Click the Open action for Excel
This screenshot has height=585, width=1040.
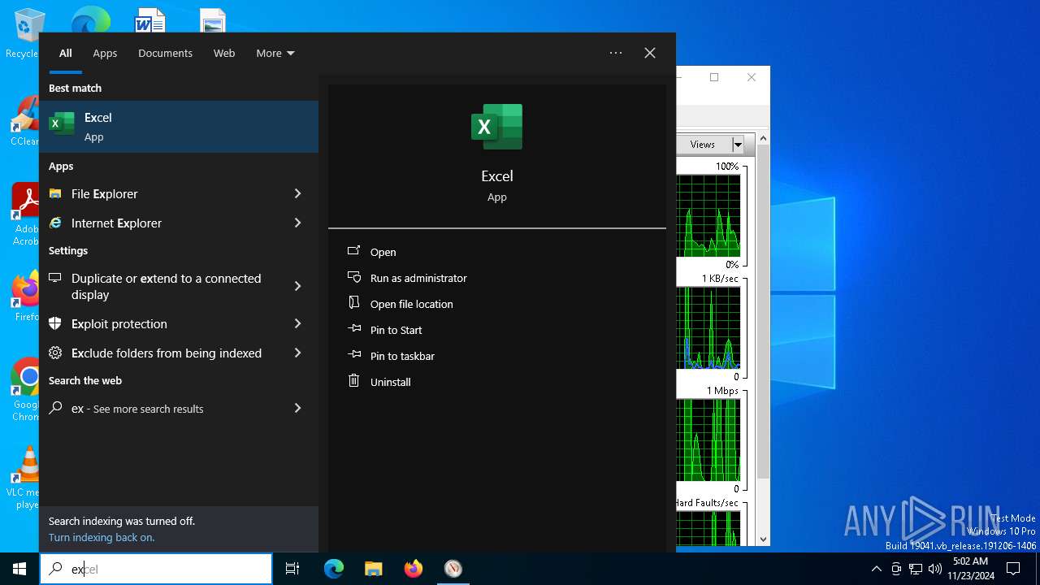pos(383,252)
